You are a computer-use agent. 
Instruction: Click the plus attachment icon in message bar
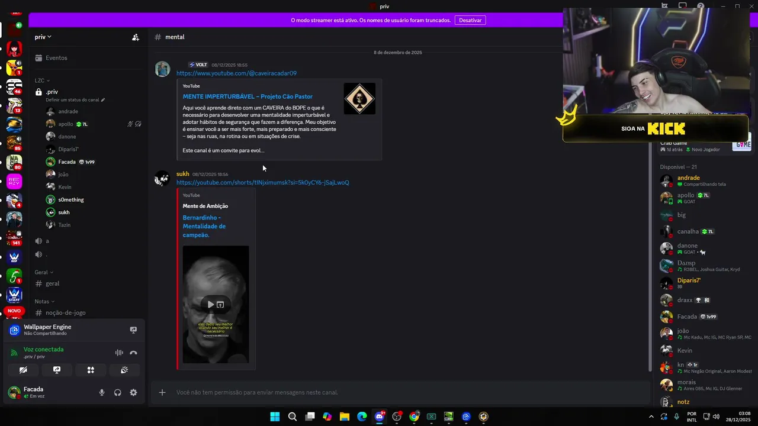[162, 392]
